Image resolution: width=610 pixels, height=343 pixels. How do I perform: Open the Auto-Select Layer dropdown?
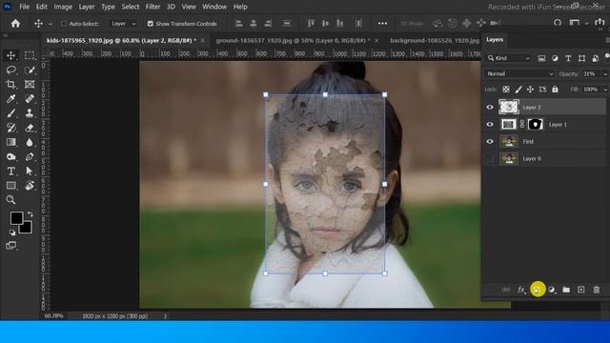[x=123, y=24]
